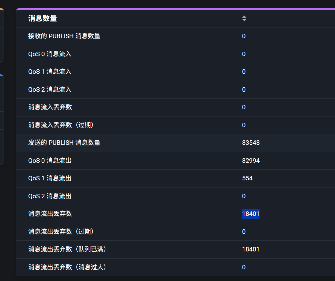The height and width of the screenshot is (281, 335).
Task: Click the QoS 0 消息流出 row label
Action: 50,161
